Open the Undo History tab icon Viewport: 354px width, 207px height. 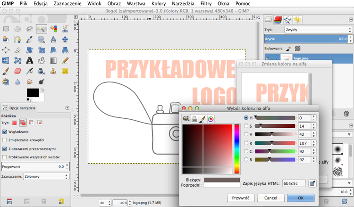(x=297, y=20)
